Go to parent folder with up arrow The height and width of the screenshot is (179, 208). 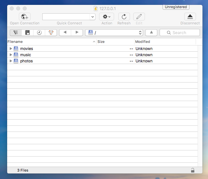pos(151,32)
